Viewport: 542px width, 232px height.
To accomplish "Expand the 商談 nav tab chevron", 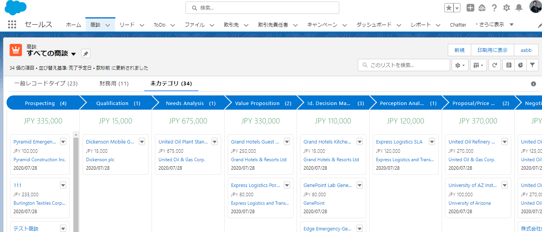I will [108, 25].
